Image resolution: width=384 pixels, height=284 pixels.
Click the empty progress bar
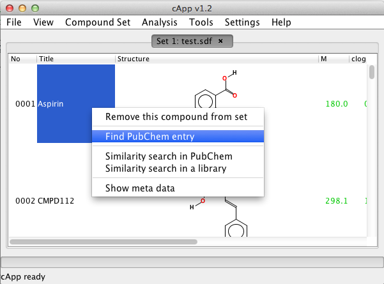coord(192,262)
